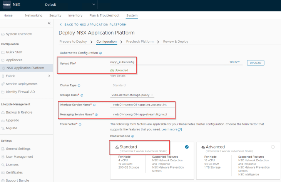Image resolution: width=281 pixels, height=182 pixels.
Task: Click the Standard form factor cluster icon
Action: pyautogui.click(x=117, y=147)
